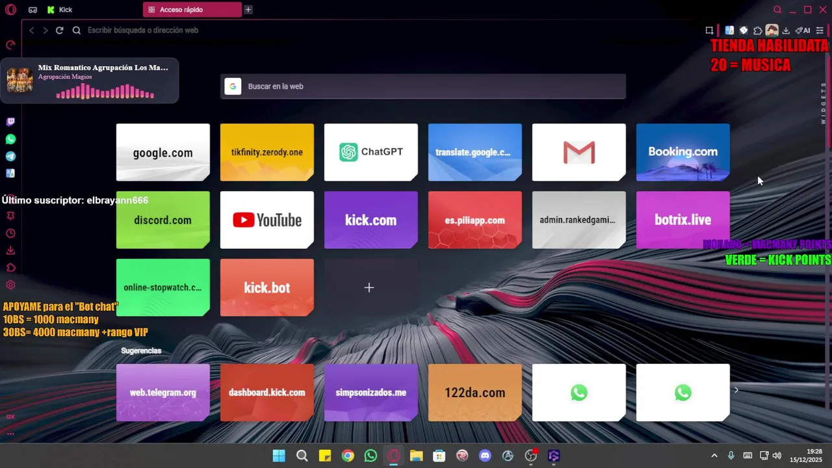Go forward with the forward arrow

(x=45, y=30)
